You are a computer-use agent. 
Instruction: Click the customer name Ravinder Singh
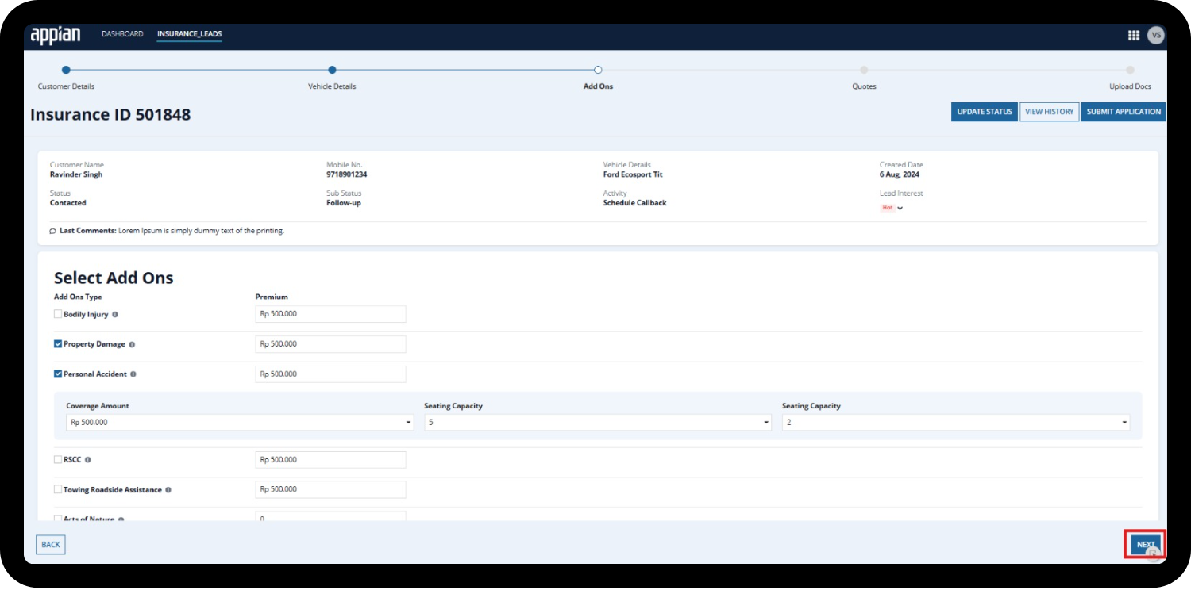click(x=76, y=174)
